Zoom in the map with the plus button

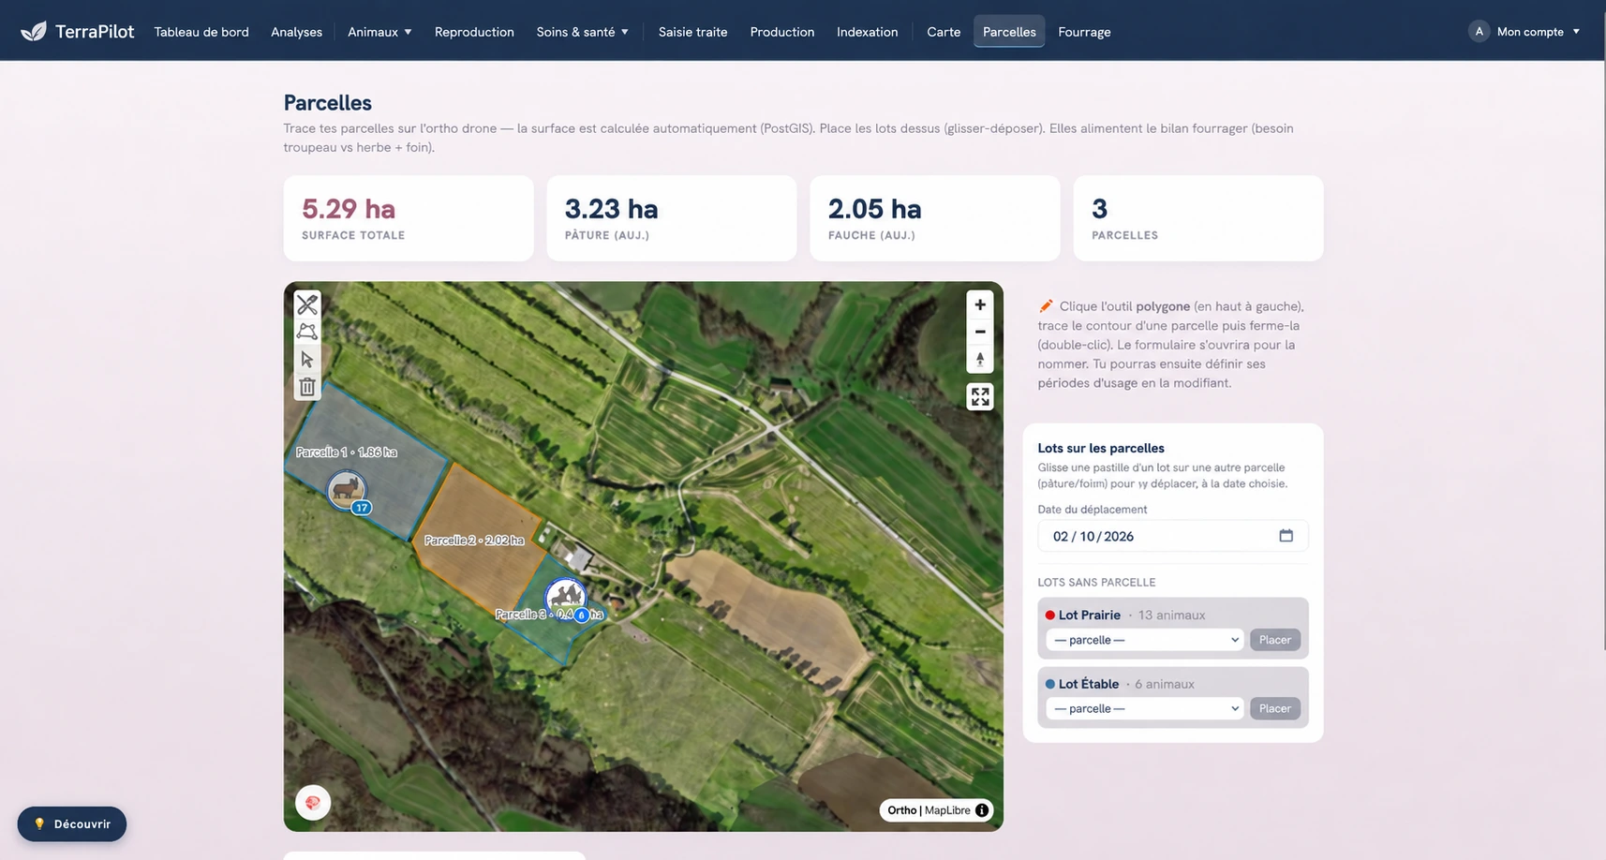click(980, 304)
